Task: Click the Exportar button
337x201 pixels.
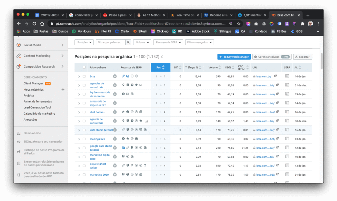Action: tap(303, 57)
